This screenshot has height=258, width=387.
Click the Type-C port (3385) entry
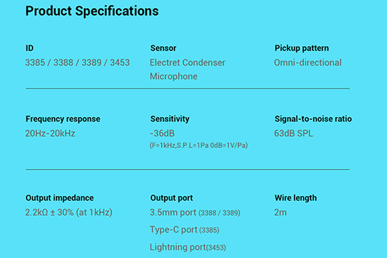184,230
